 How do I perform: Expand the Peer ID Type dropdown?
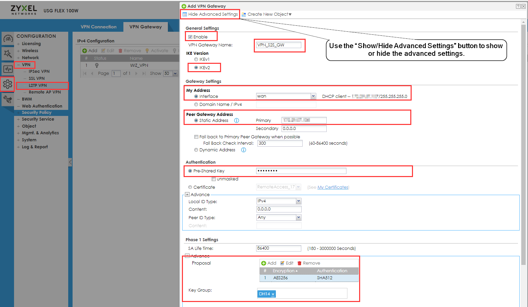pos(299,217)
